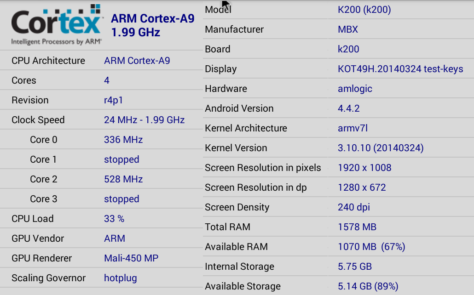
Task: Select the Hardware amlogic row
Action: pos(339,89)
